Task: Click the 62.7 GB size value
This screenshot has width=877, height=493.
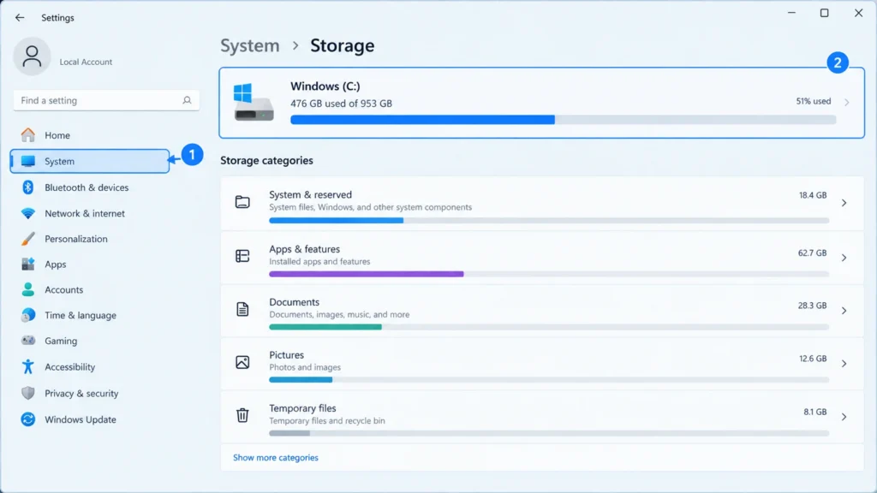Action: click(812, 252)
